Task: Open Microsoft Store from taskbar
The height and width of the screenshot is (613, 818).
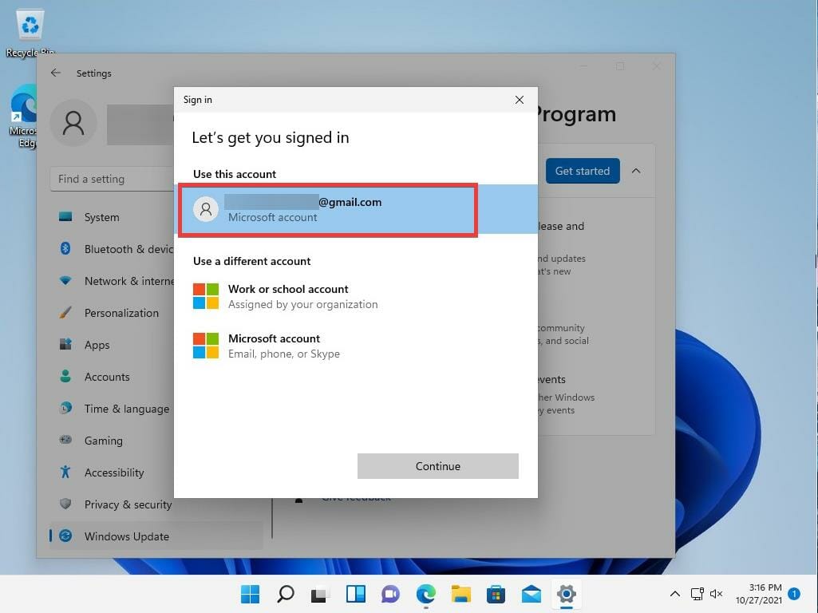Action: 496,594
